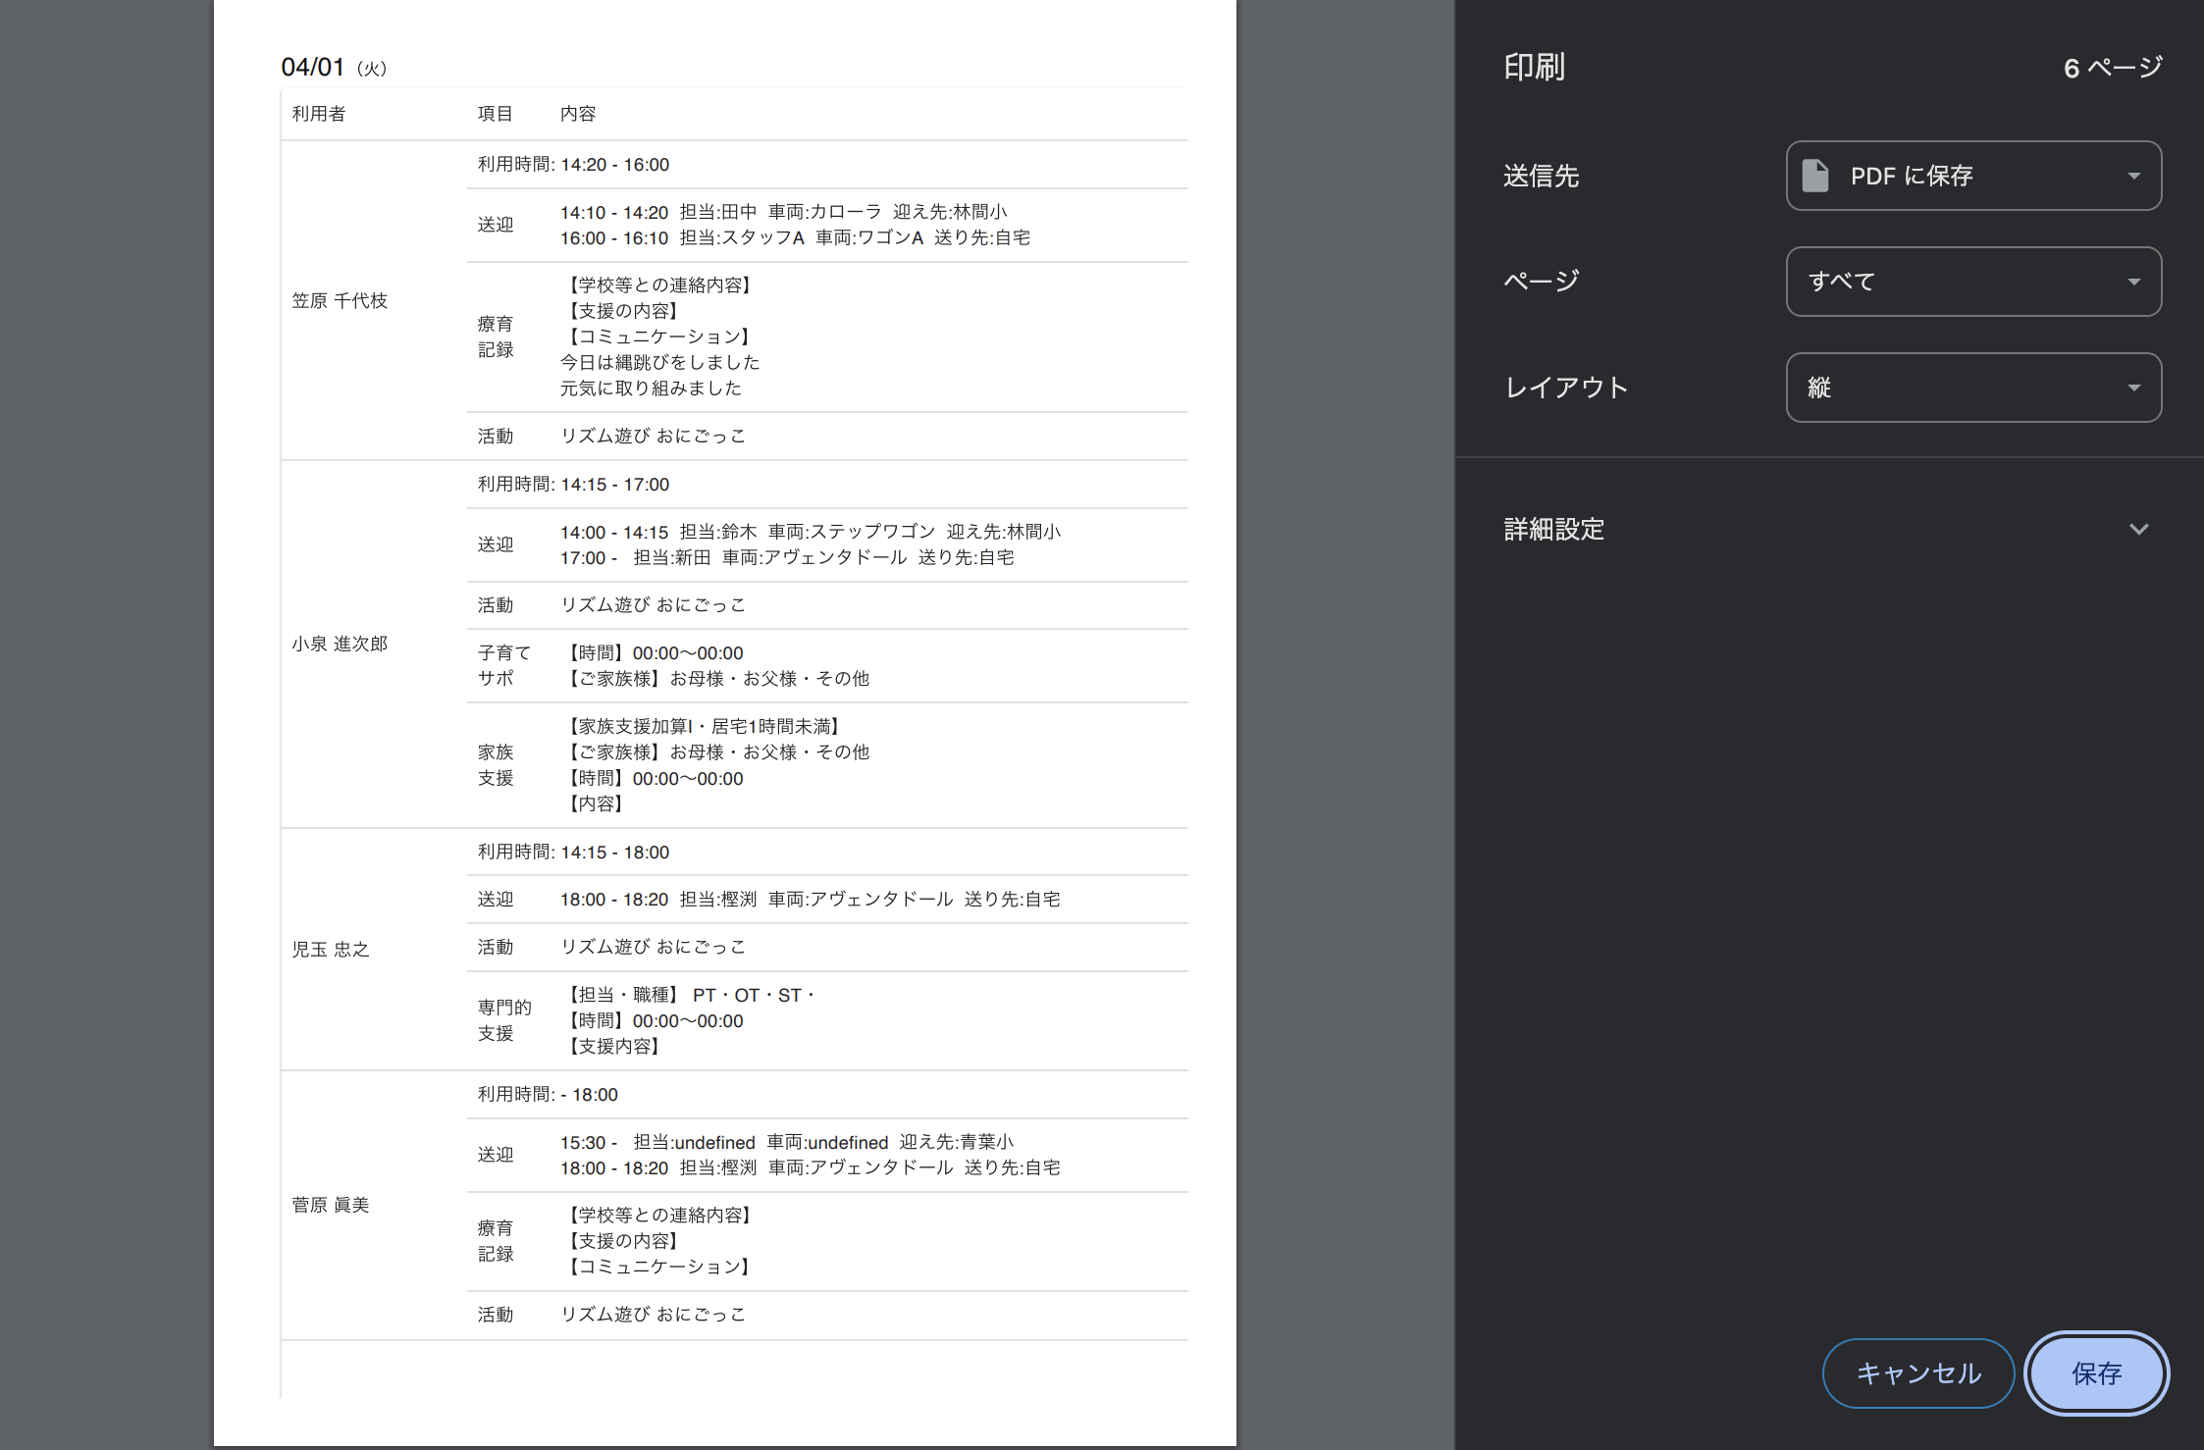
Task: Click the 15:30 - 担当:undefined line
Action: point(787,1143)
